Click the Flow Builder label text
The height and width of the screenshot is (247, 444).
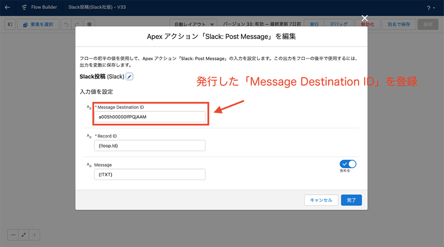(x=44, y=7)
